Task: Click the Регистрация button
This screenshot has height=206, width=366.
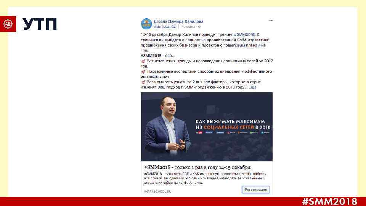Action: [255, 190]
